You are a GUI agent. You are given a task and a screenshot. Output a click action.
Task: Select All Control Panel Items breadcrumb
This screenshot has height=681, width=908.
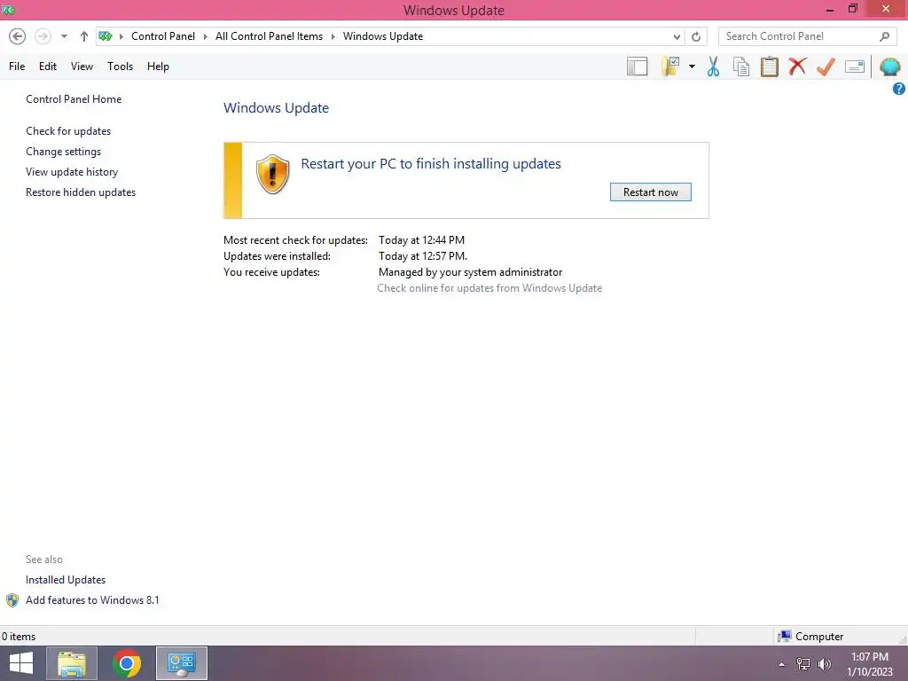pos(270,36)
